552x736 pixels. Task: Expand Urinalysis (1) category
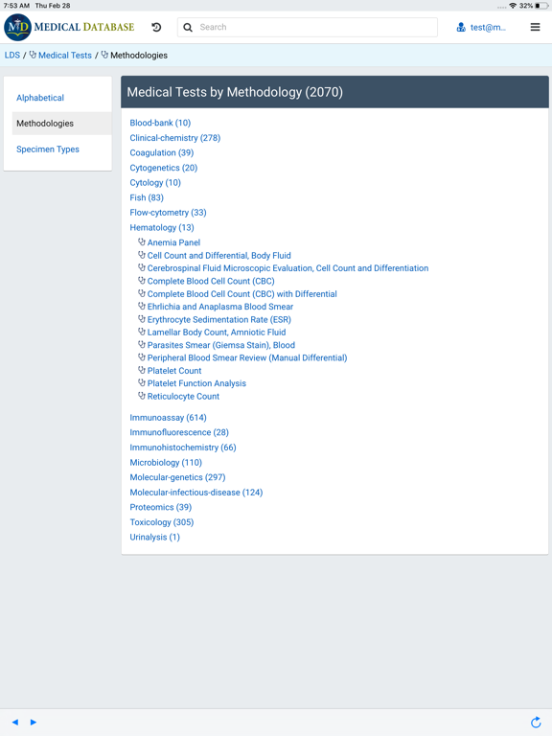155,537
